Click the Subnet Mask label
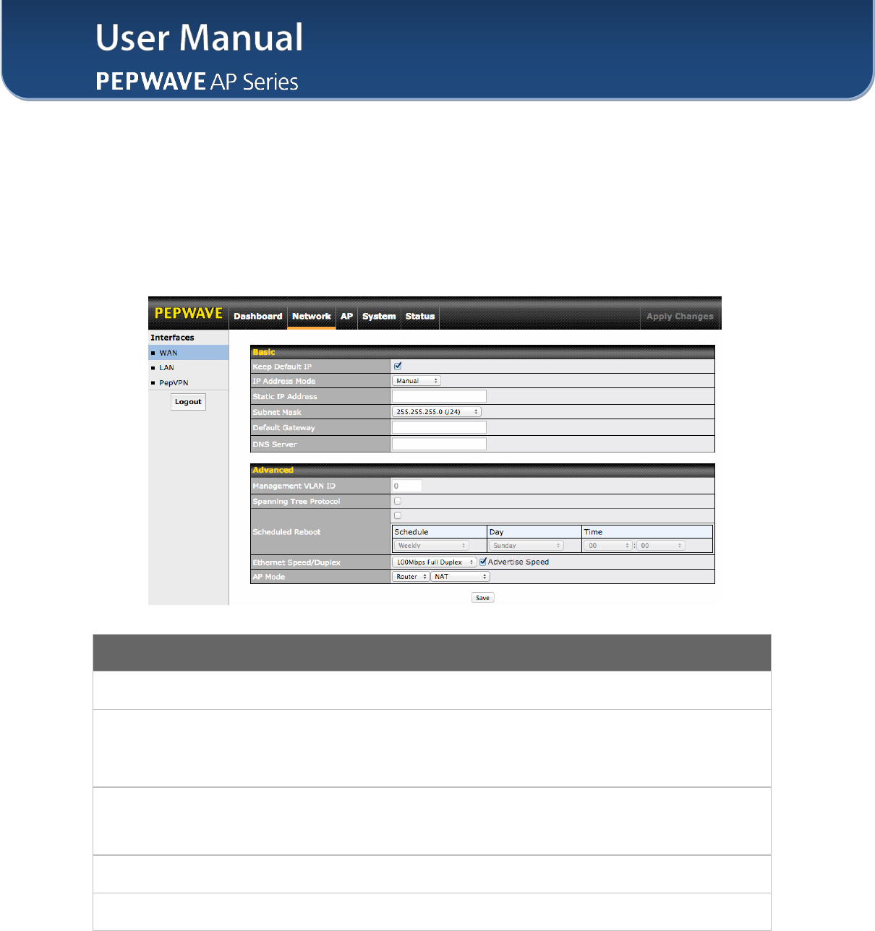The height and width of the screenshot is (931, 875). tap(277, 412)
